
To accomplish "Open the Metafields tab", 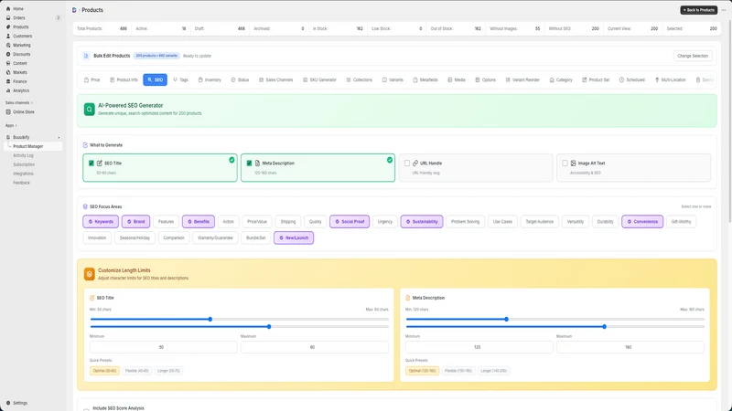I will click(425, 79).
